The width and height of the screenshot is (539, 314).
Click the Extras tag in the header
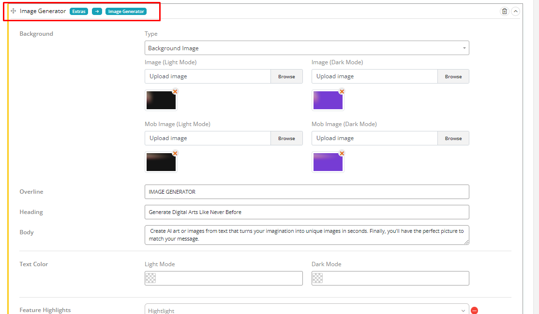[x=79, y=11]
